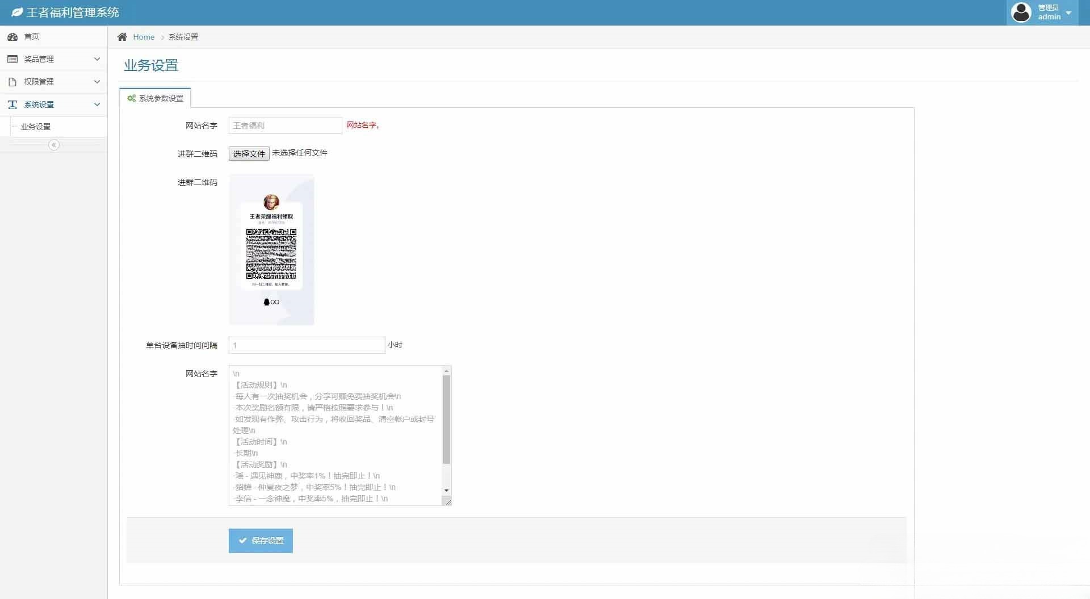Screen dimensions: 1090x599
Task: Expand the 权限管理 menu chevron
Action: click(97, 82)
